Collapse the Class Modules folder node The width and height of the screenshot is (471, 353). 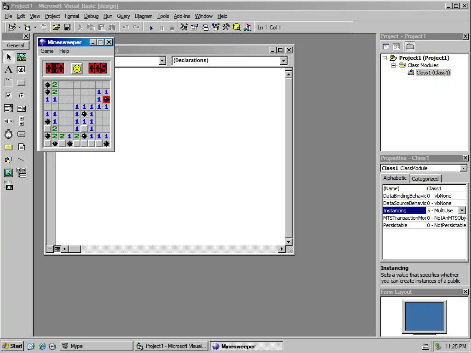click(393, 65)
